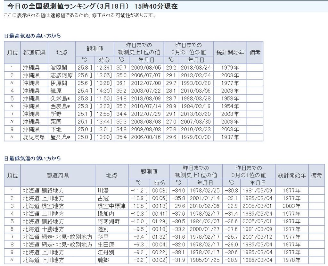The height and width of the screenshot is (266, 328).
Task: Select the 川湯 station in the low temperature table
Action: (x=103, y=190)
